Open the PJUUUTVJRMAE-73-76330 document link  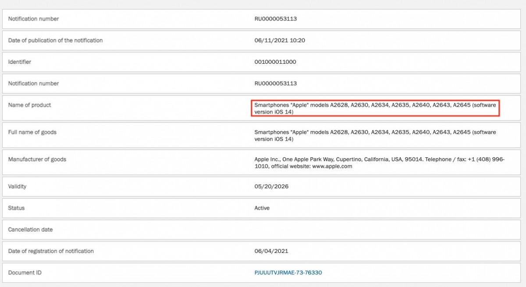click(288, 273)
